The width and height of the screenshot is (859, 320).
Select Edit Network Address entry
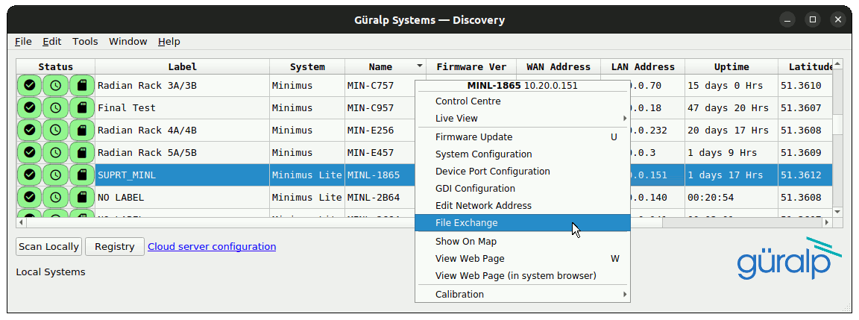click(523, 206)
